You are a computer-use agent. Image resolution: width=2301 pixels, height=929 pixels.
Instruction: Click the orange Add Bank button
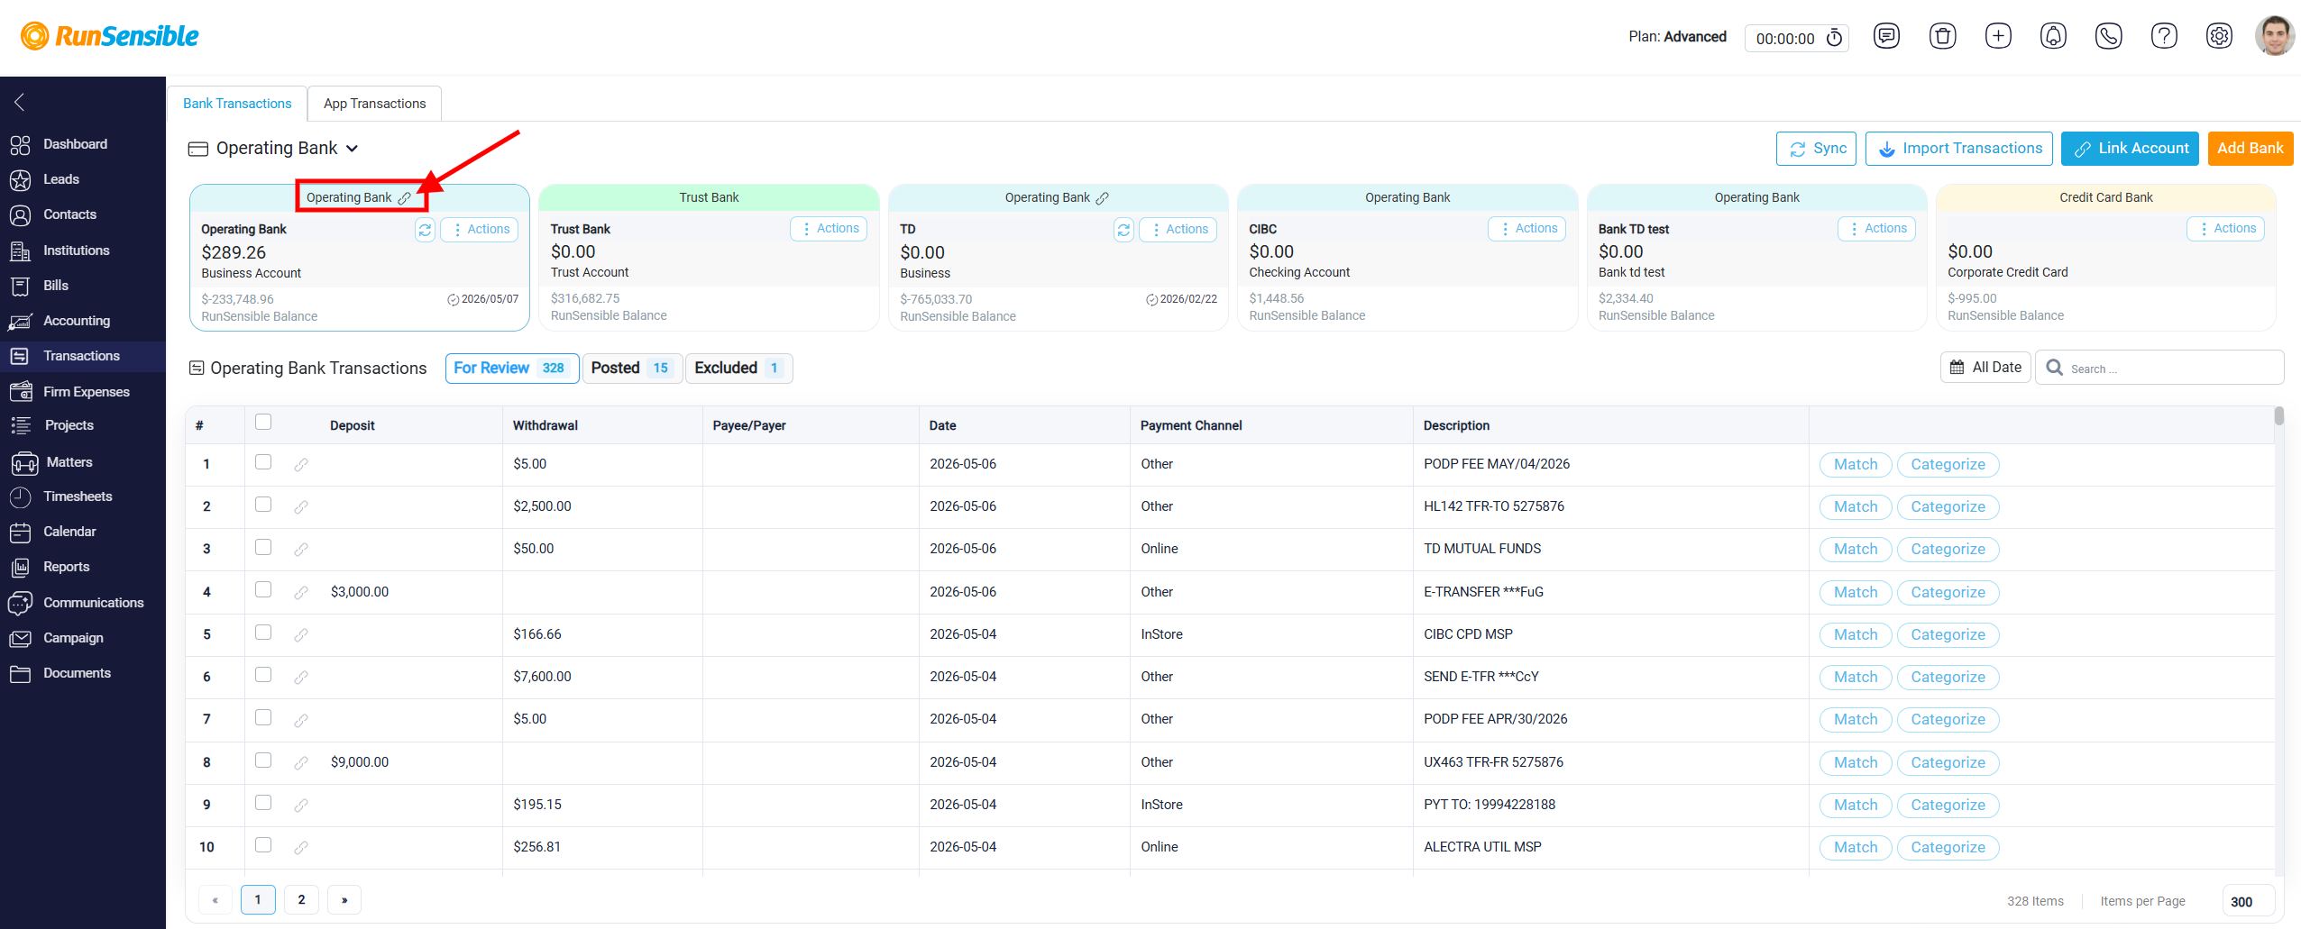(2251, 149)
